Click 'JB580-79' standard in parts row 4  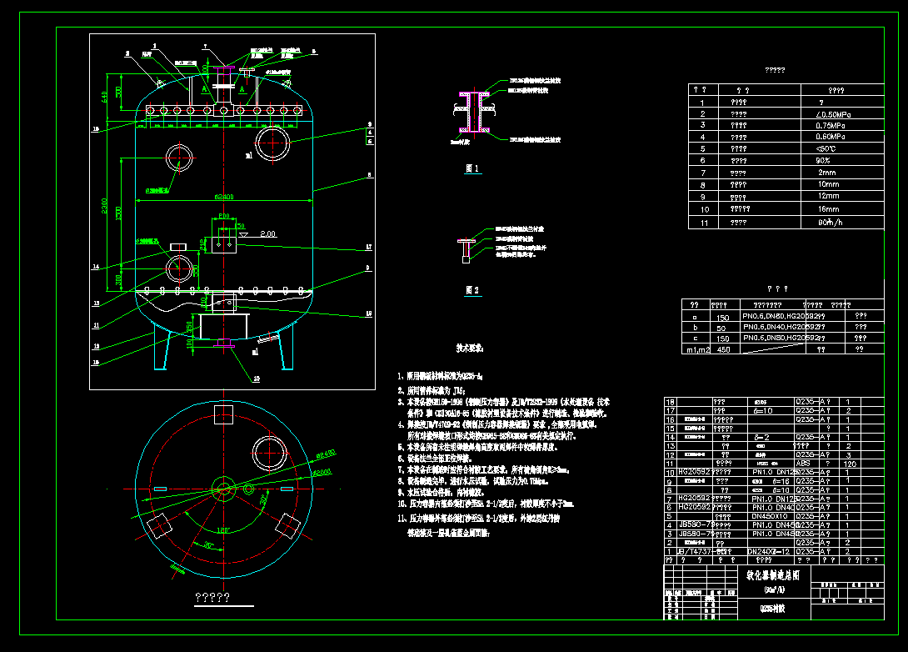pos(696,525)
